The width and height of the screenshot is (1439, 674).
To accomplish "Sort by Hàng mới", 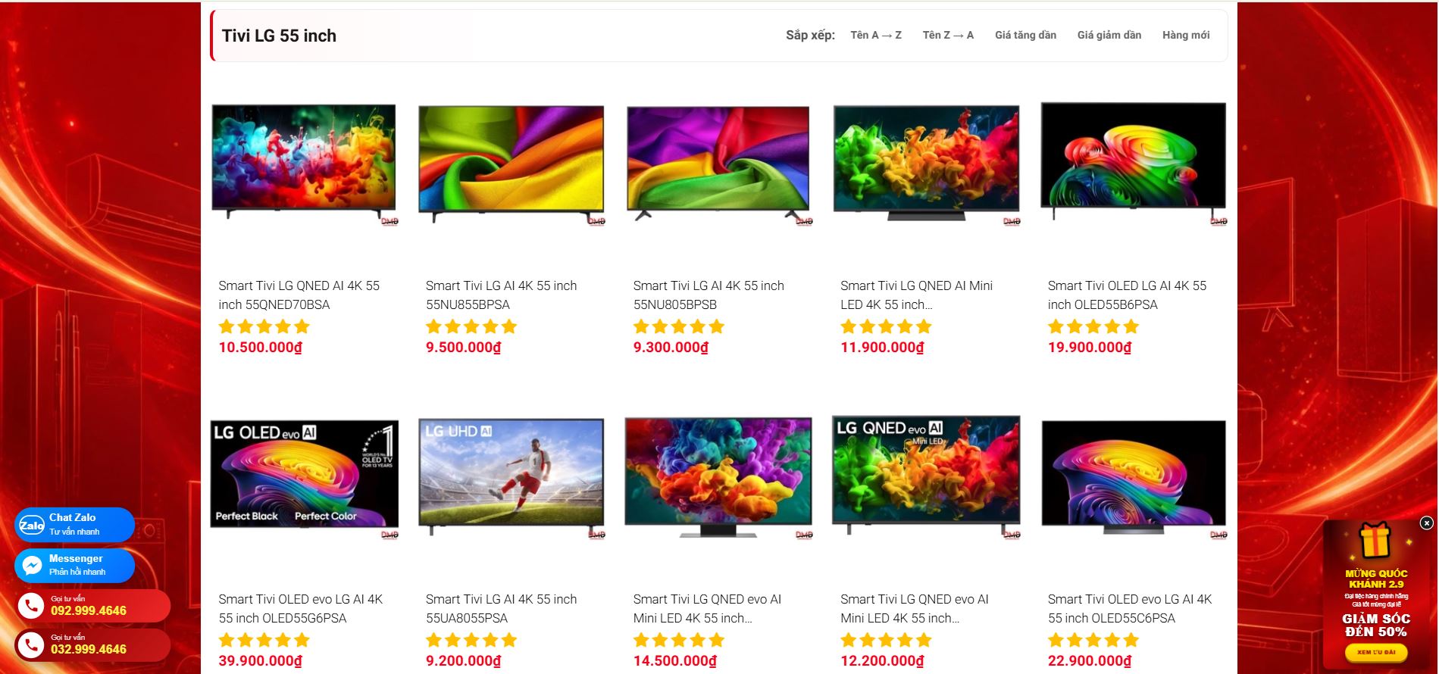I will tap(1186, 35).
